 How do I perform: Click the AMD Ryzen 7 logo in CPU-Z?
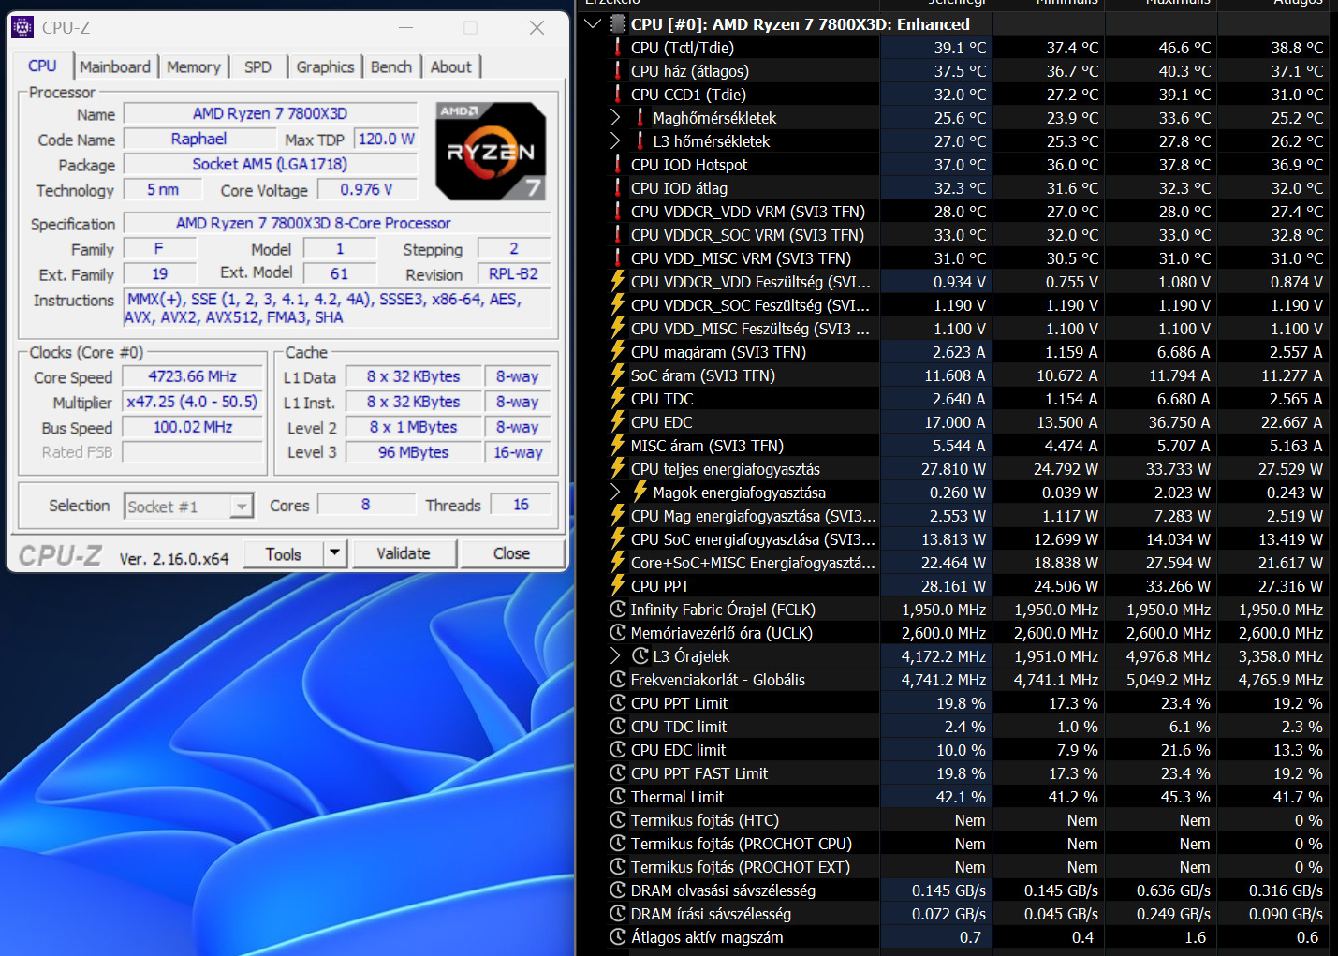491,152
